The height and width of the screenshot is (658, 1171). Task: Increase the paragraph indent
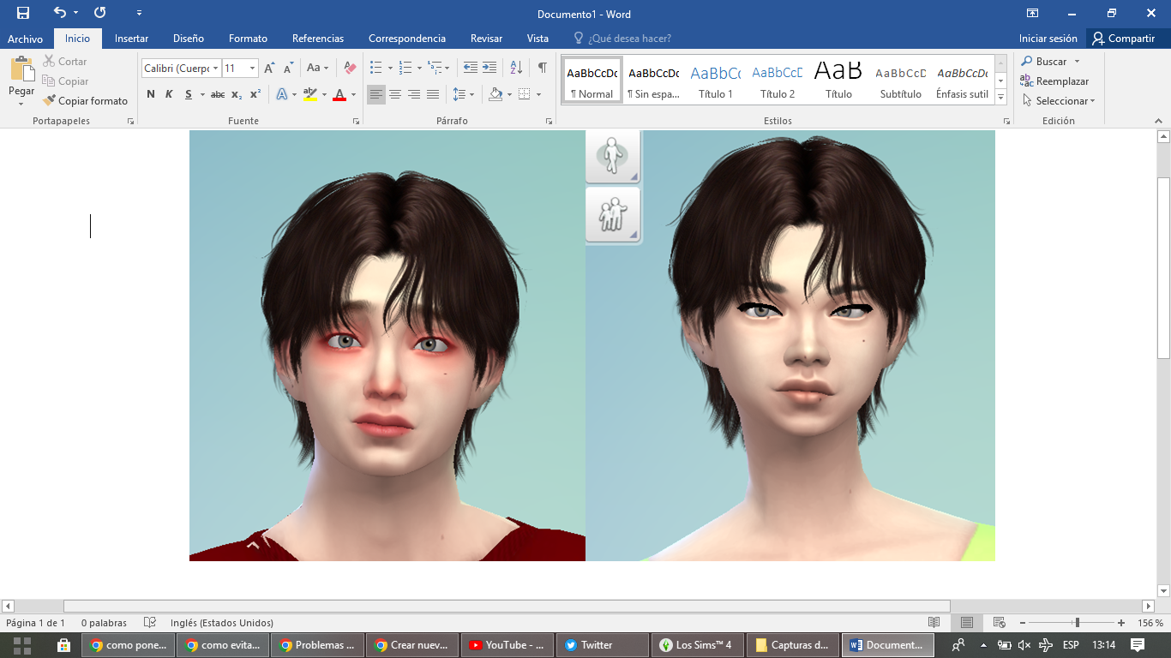click(x=489, y=68)
